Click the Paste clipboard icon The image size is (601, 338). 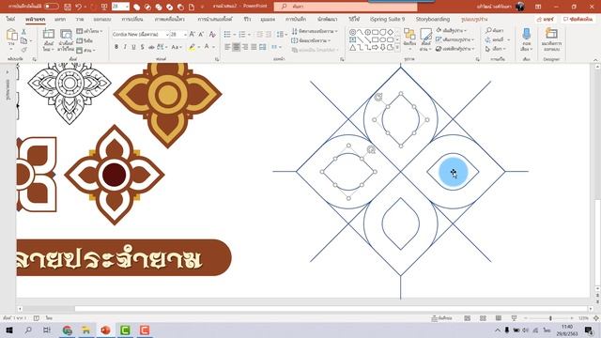[x=11, y=36]
